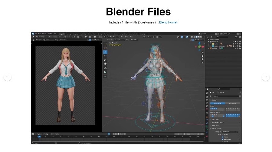This screenshot has height=152, width=272.
Task: Open the Bone properties tab icon
Action: pyautogui.click(x=207, y=129)
